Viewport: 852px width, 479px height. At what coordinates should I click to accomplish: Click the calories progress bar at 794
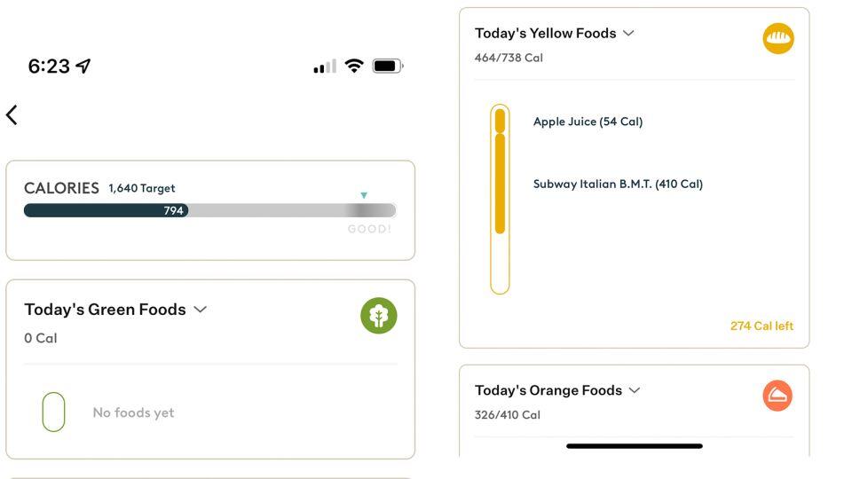106,210
